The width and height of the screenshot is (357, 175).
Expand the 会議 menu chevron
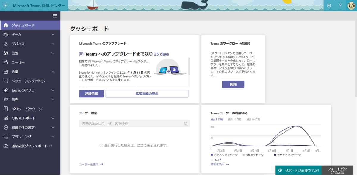pyautogui.click(x=53, y=72)
